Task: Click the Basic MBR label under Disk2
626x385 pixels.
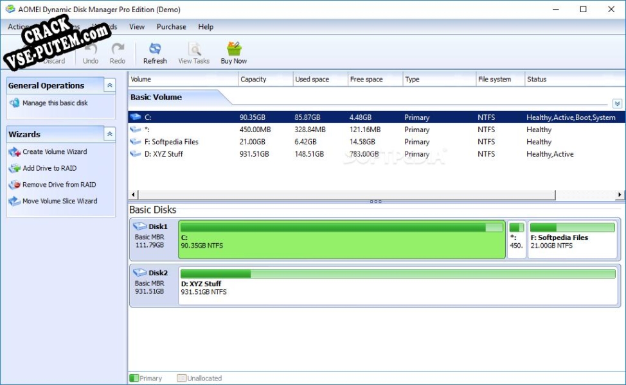Action: pyautogui.click(x=149, y=283)
